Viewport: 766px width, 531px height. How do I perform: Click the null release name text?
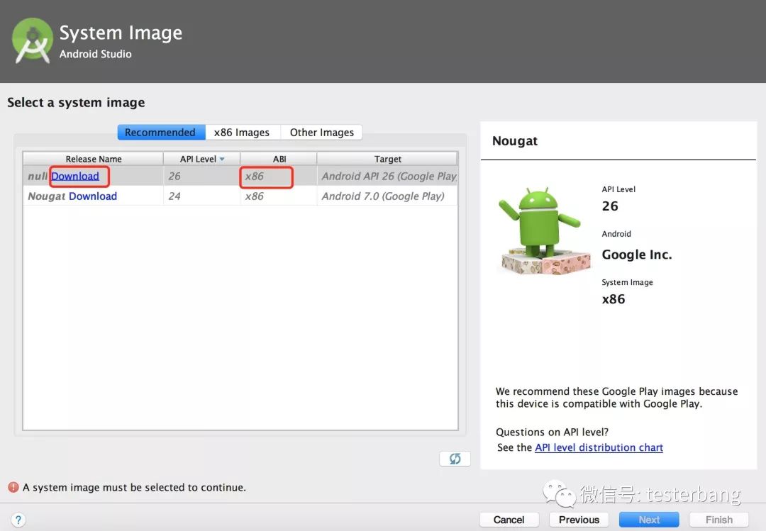click(x=38, y=177)
